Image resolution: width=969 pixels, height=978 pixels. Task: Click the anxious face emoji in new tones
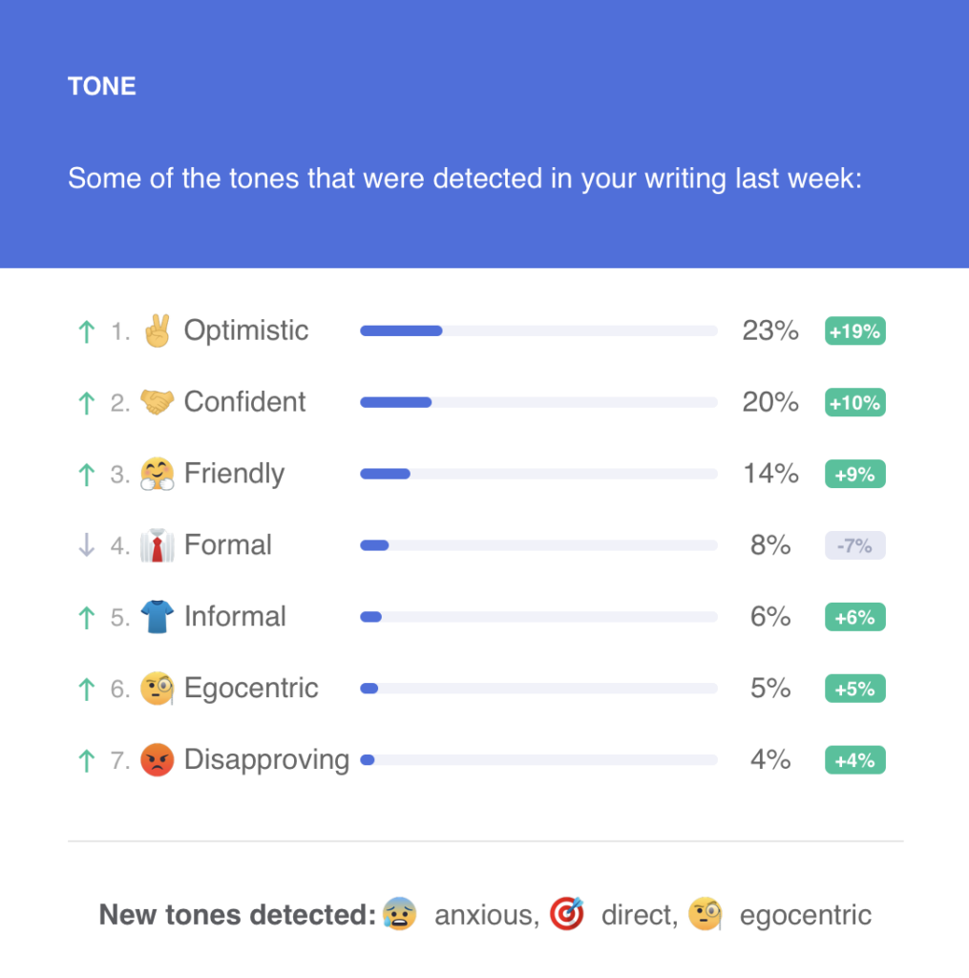(x=400, y=914)
